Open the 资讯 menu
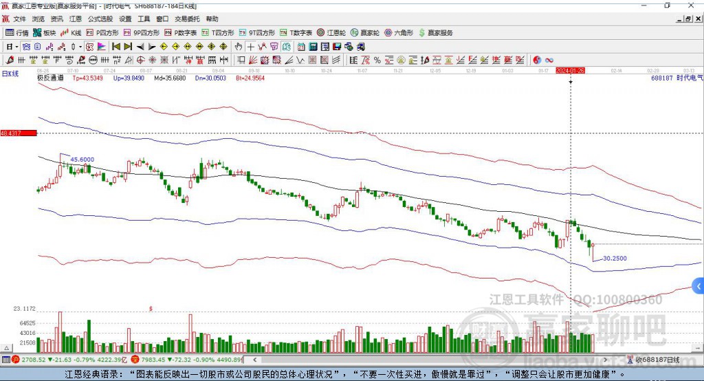 pos(56,19)
